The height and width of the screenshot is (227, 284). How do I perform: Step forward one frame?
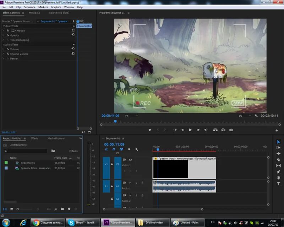click(198, 130)
